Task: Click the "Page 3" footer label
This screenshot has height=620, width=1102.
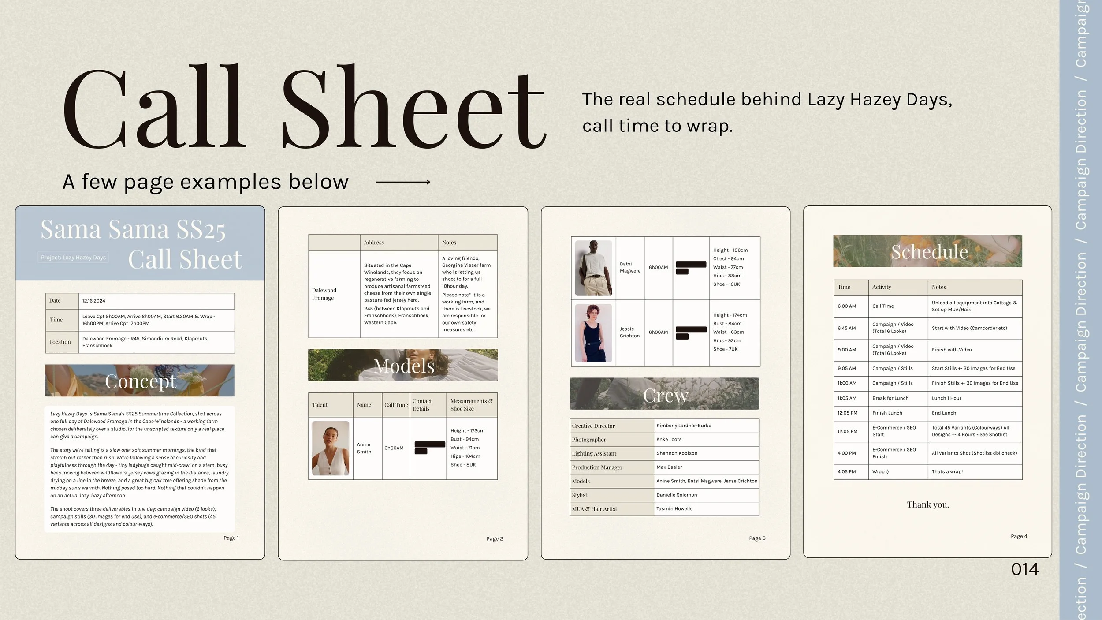Action: tap(757, 538)
